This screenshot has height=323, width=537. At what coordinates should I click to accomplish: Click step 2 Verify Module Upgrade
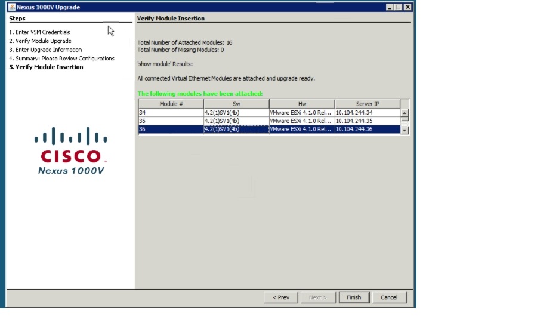click(40, 41)
